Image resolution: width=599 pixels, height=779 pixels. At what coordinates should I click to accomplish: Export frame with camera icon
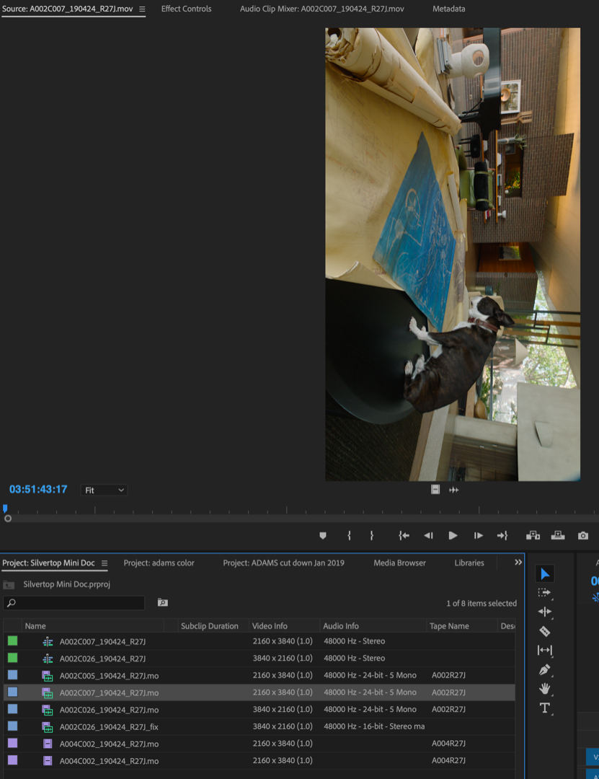(x=583, y=535)
